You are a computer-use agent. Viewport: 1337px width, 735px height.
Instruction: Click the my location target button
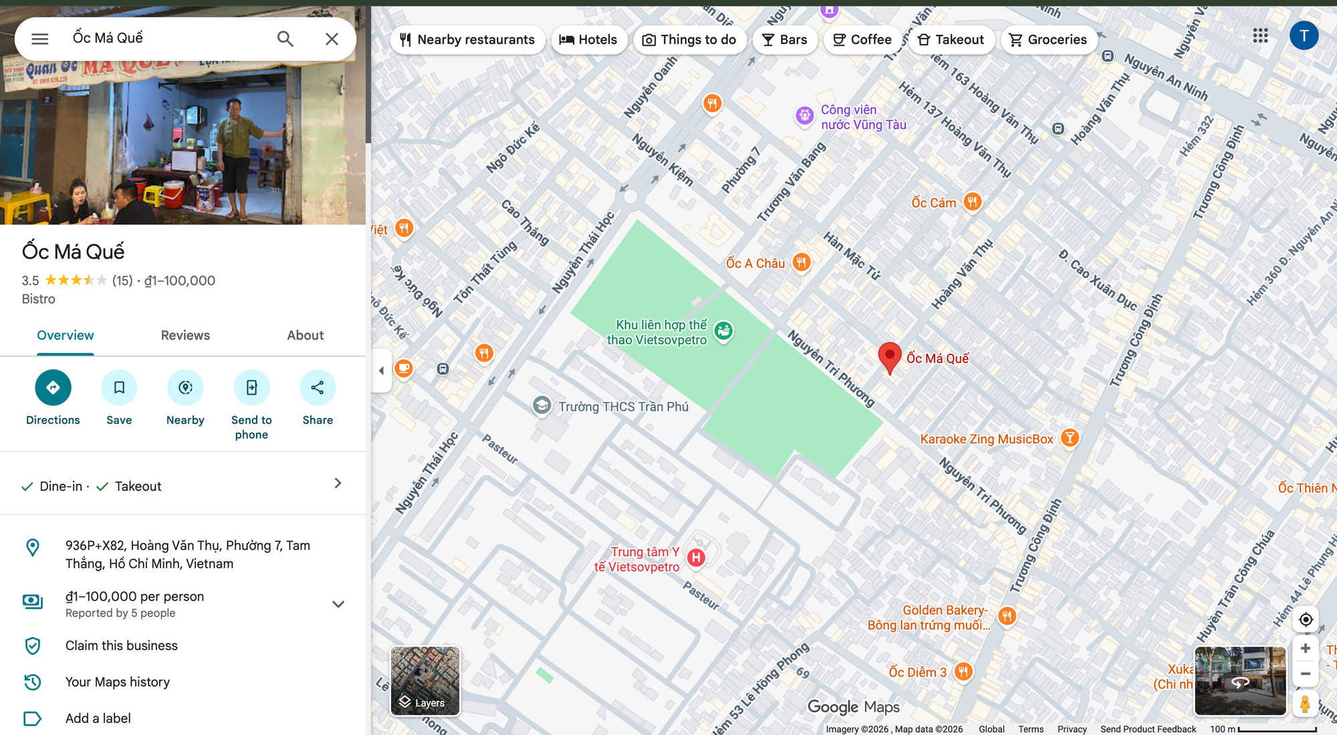(1305, 619)
